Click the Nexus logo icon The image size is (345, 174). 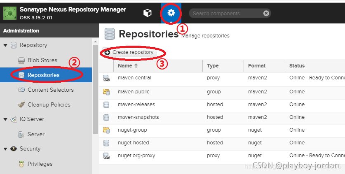[x=9, y=13]
